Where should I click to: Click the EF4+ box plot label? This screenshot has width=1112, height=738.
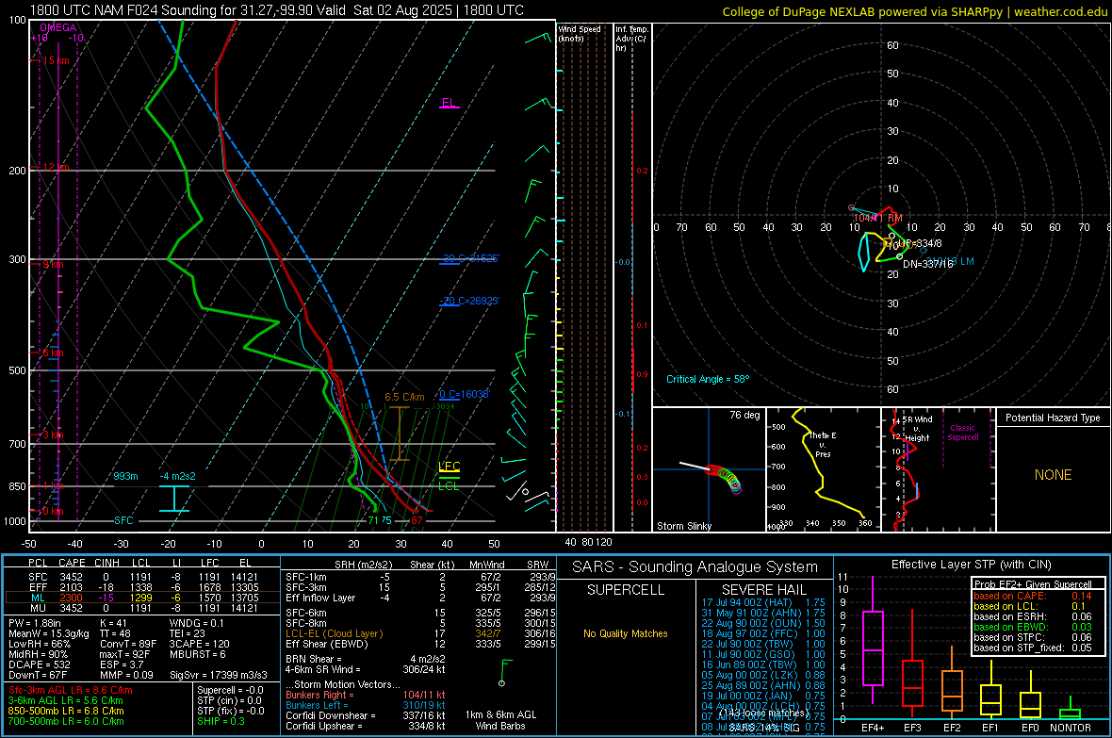[873, 728]
